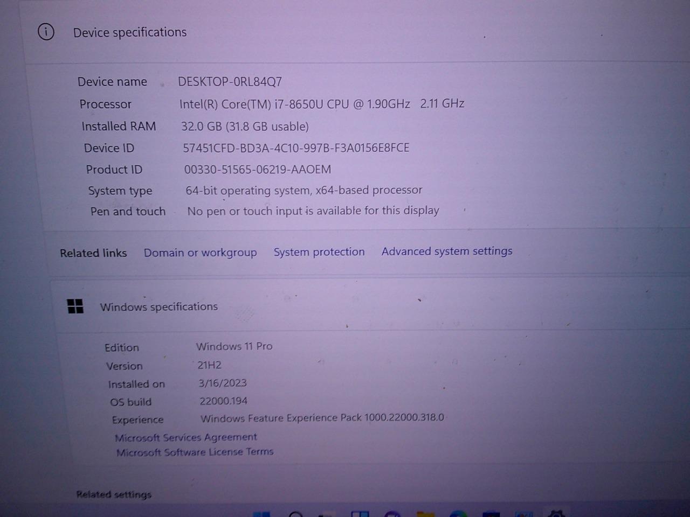Click the 'System type' label
Viewport: 690px width, 517px height.
pos(120,191)
